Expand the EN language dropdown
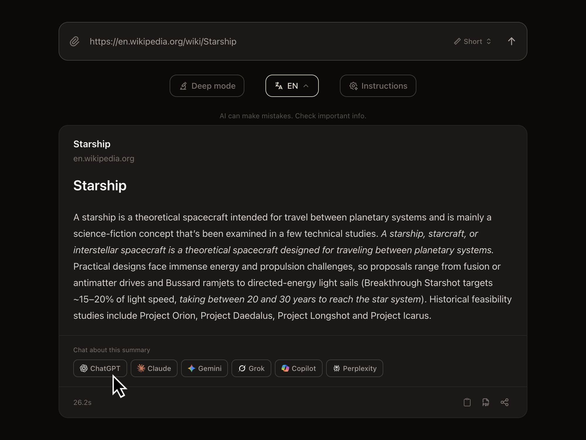Image resolution: width=586 pixels, height=440 pixels. pos(292,86)
